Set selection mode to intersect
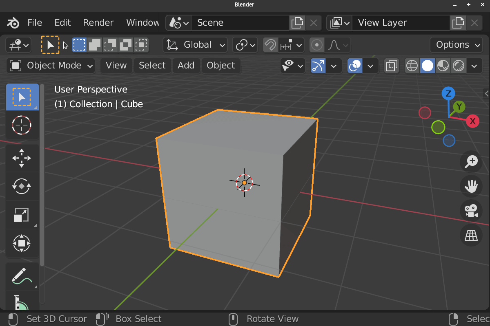490x326 pixels. pos(141,45)
